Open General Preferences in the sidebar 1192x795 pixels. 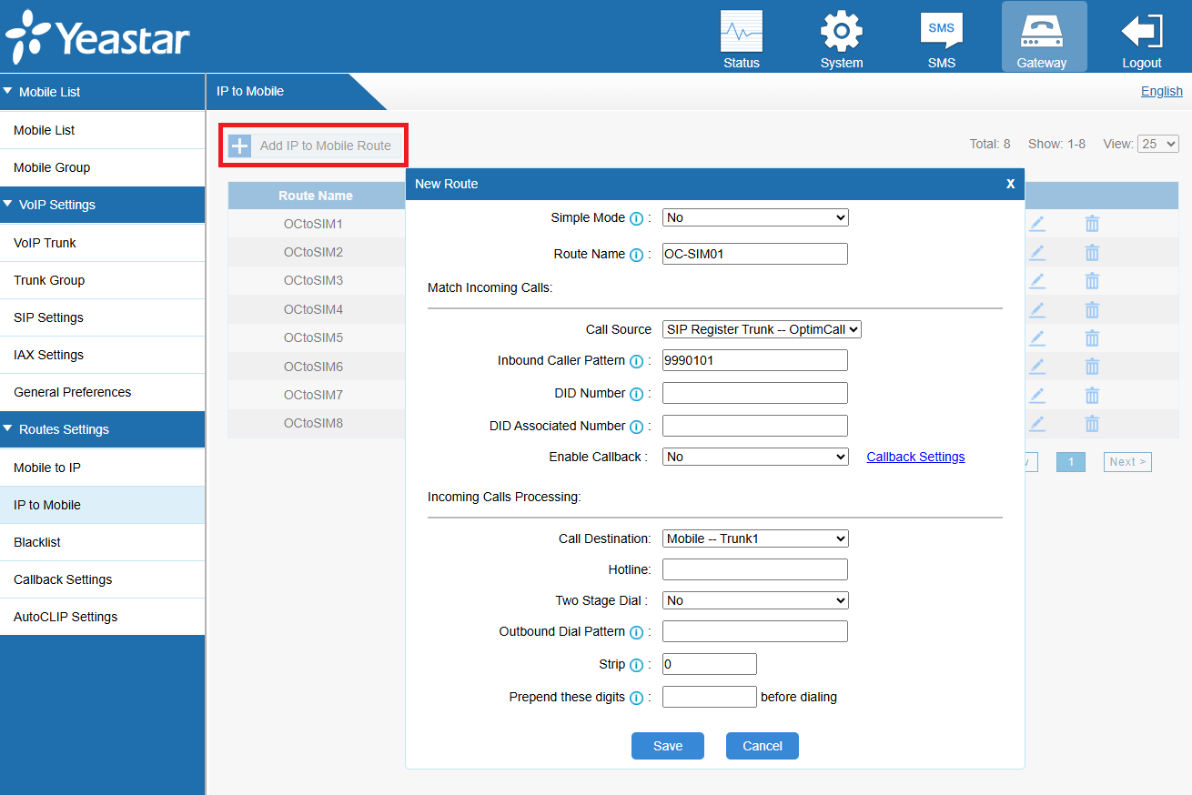coord(102,392)
